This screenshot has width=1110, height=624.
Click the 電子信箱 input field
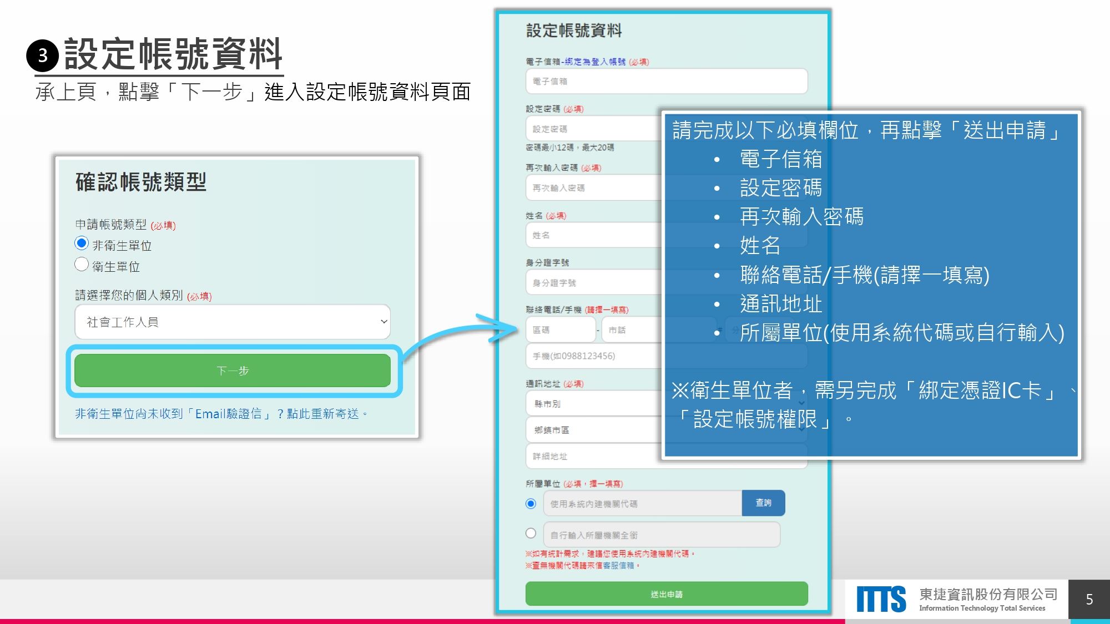pos(667,81)
